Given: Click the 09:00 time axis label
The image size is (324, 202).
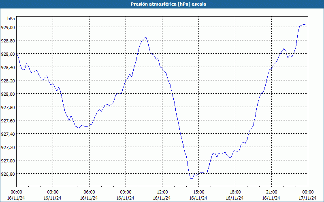Looking at the screenshot, I should point(126,192).
